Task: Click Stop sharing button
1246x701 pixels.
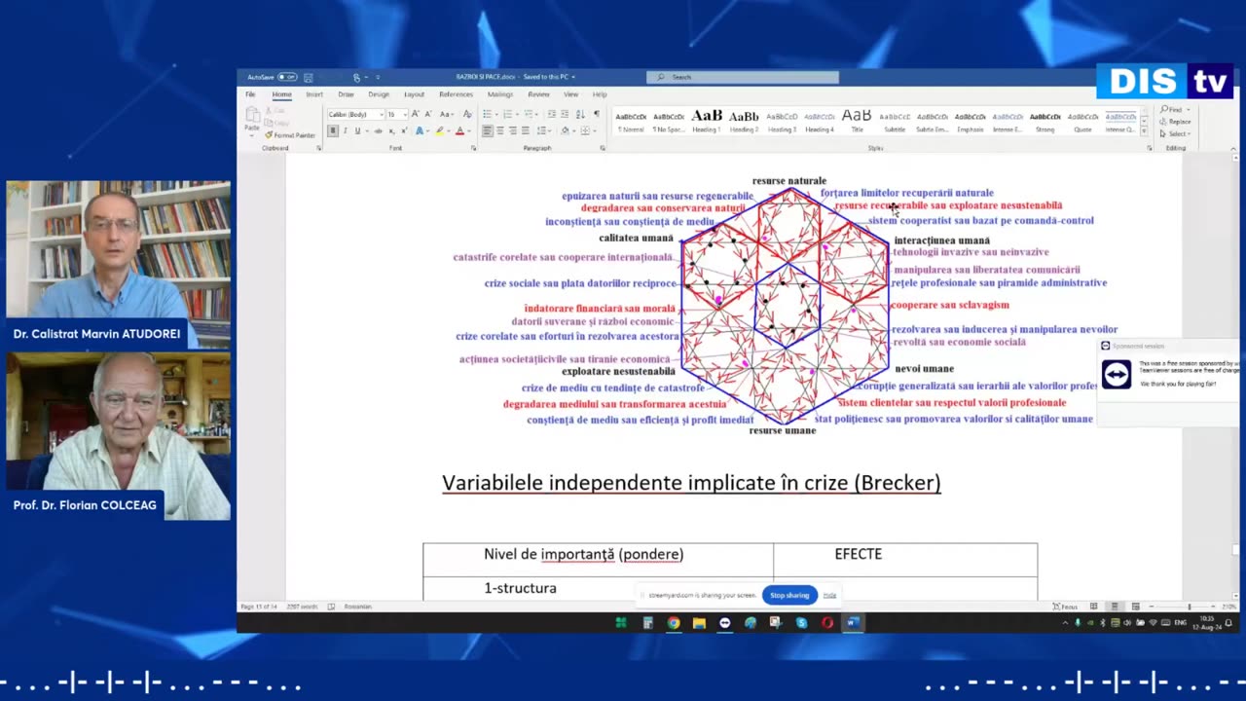Action: click(x=789, y=595)
